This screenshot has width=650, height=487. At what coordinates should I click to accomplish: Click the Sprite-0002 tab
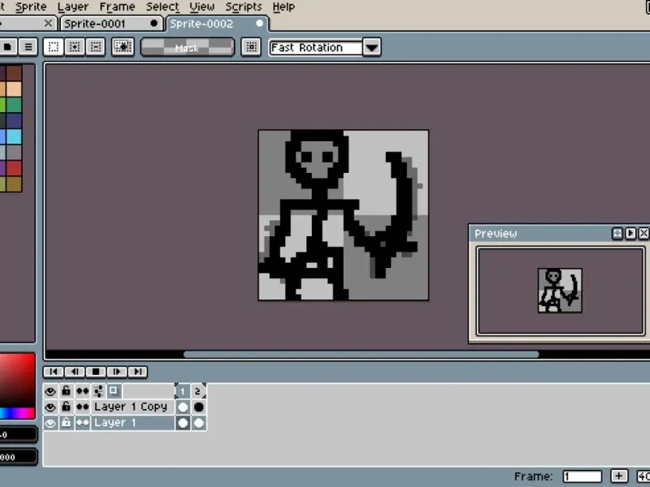[x=217, y=24]
